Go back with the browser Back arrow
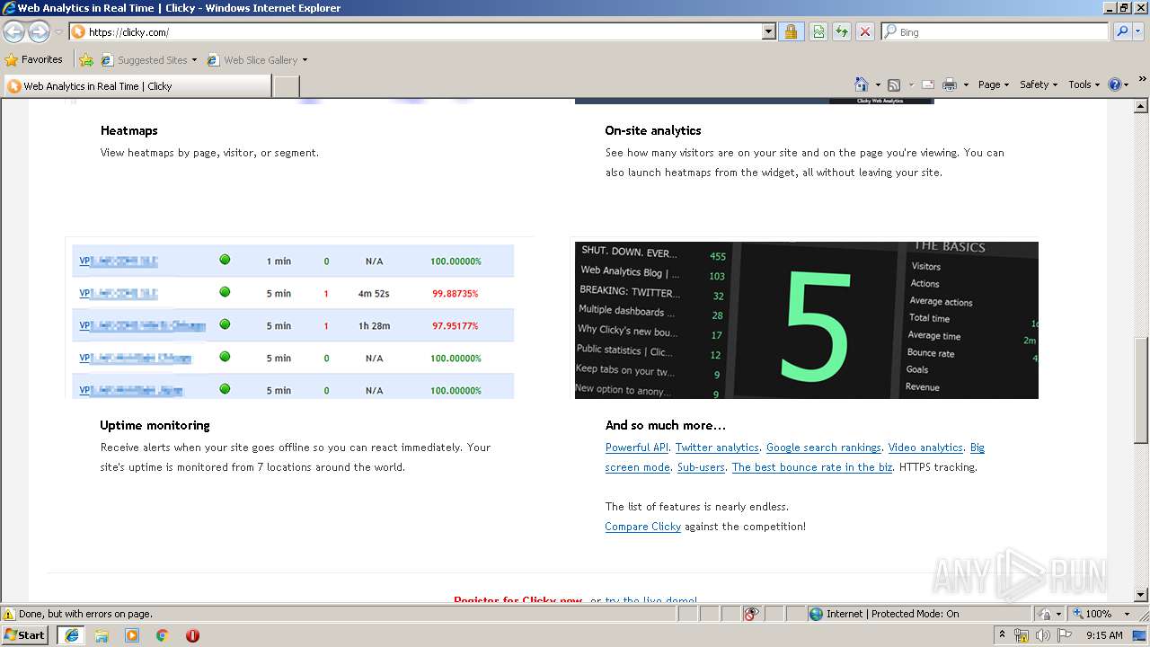Screen dimensions: 1150x647 pos(13,32)
